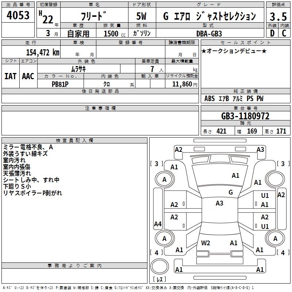The height and width of the screenshot is (292, 292).
Task: Click the A3 mark on the front bumper corner
Action: (x=260, y=150)
